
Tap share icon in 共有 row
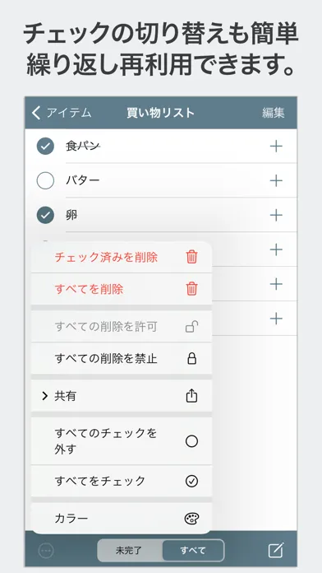click(x=191, y=396)
